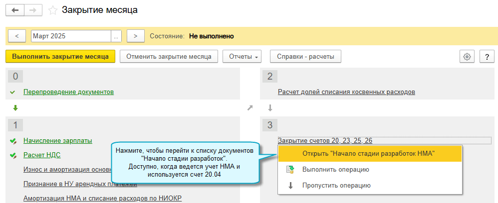The width and height of the screenshot is (498, 203).
Task: Open period selection with the ellipsis button
Action: (x=116, y=36)
